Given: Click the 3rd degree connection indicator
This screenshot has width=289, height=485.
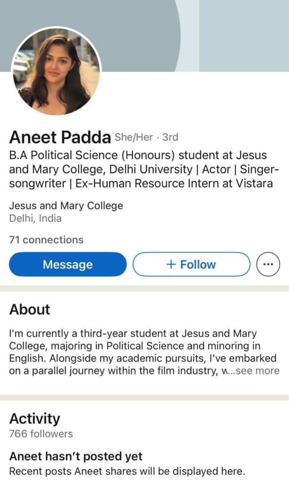Looking at the screenshot, I should click(x=170, y=137).
